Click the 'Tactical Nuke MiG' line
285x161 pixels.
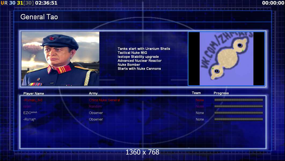pos(132,53)
